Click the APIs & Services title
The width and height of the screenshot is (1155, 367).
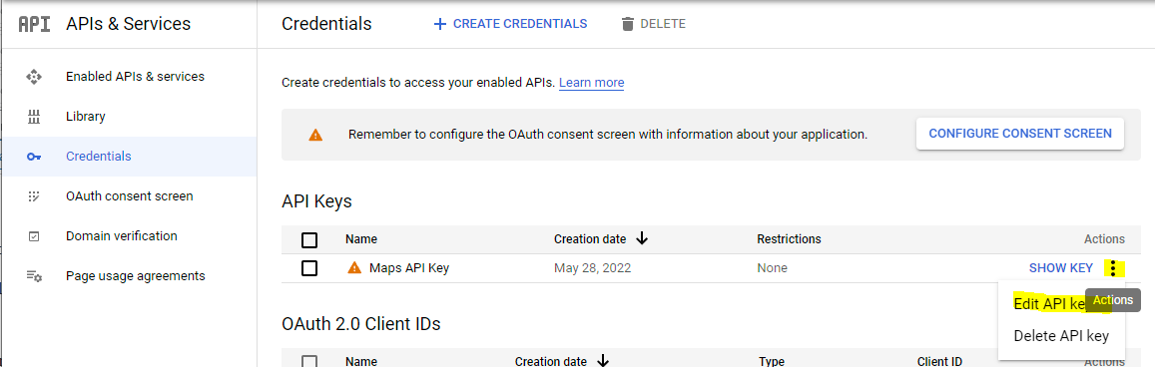click(128, 24)
